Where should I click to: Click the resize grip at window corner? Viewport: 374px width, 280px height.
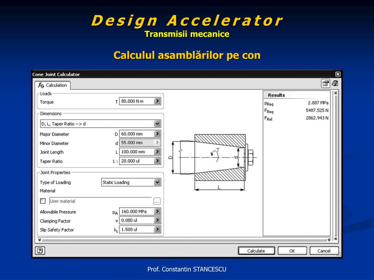(339, 255)
